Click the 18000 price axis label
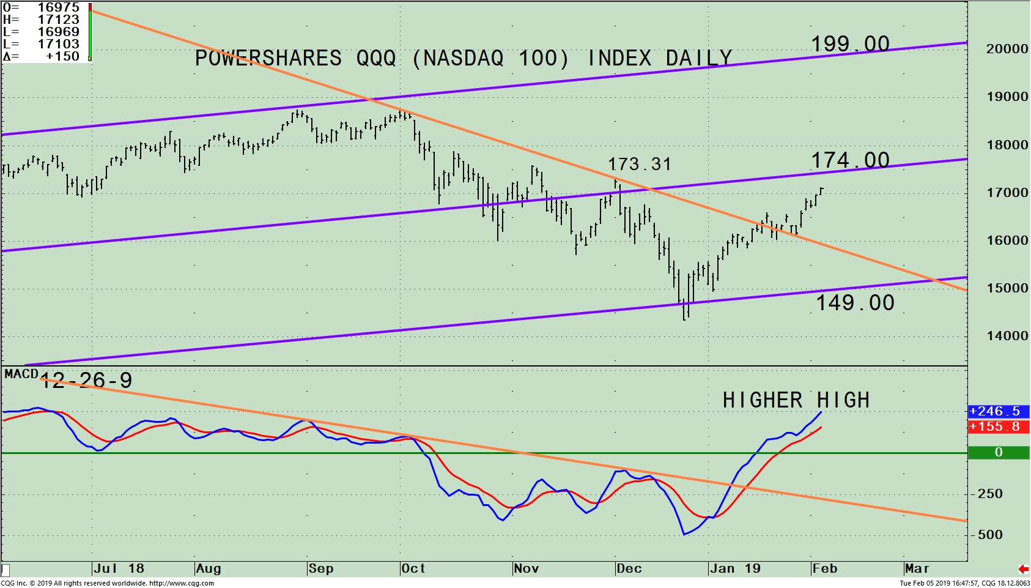Screen dimensions: 1031x588 pos(1007,145)
